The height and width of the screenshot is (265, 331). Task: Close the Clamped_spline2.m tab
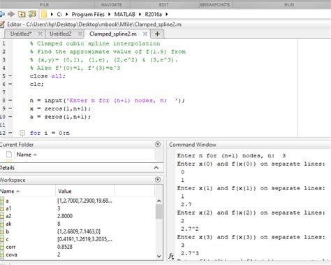pos(145,34)
